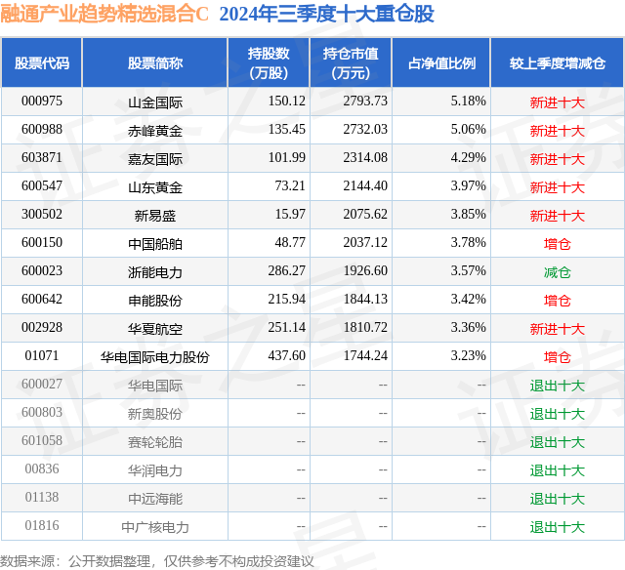Click market value 2144.40

[365, 186]
